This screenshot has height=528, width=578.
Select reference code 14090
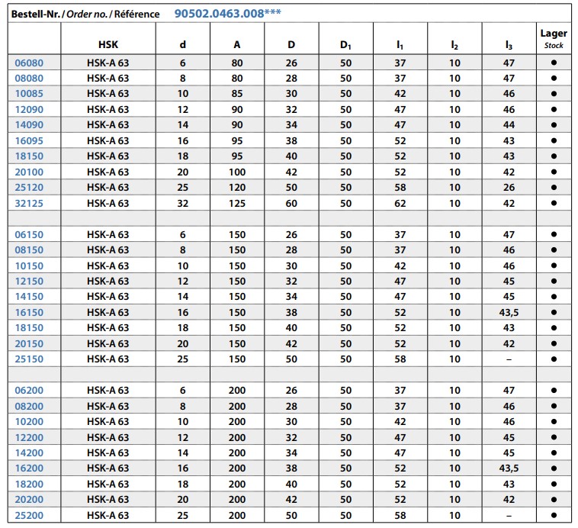click(29, 124)
